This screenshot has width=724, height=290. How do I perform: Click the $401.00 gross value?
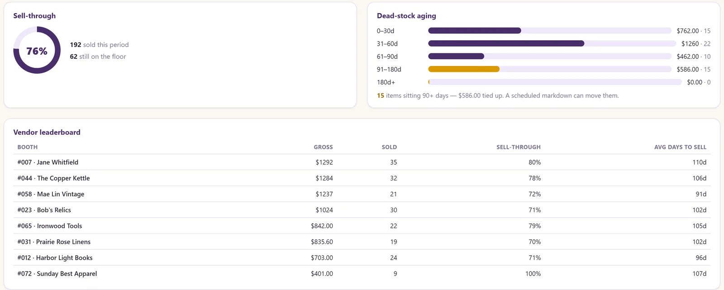[x=322, y=274]
